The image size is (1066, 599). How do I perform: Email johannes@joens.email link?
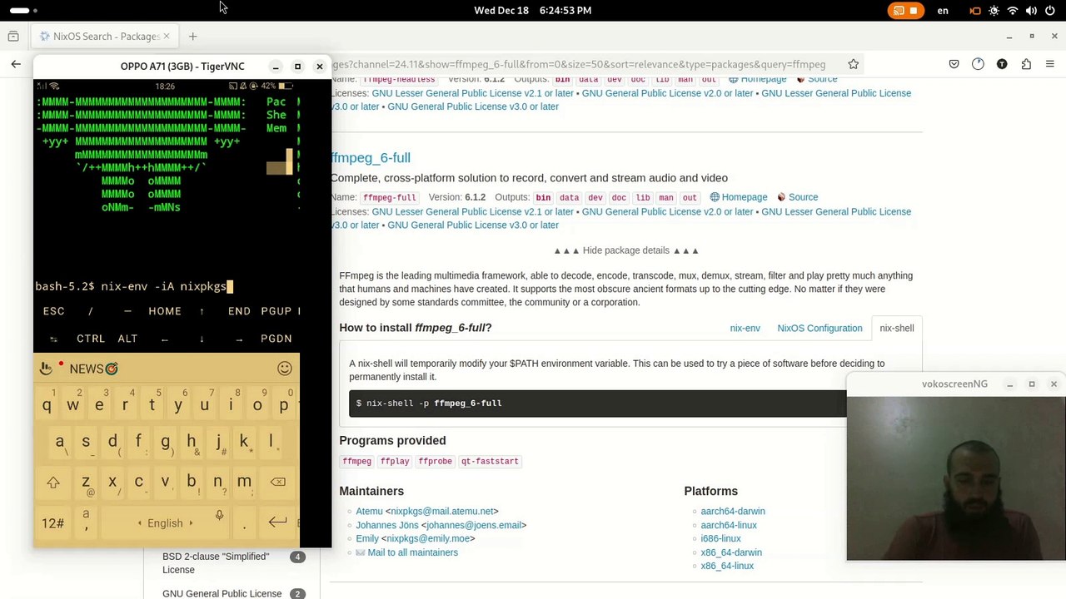pyautogui.click(x=474, y=525)
